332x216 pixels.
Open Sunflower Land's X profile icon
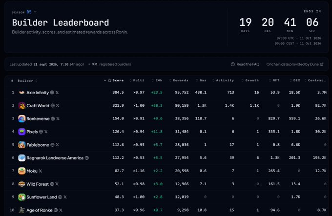coord(65,197)
